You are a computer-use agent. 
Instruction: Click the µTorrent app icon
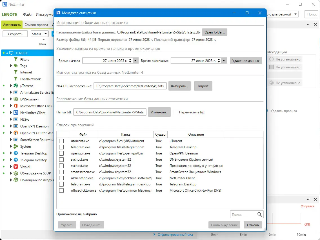(16, 86)
